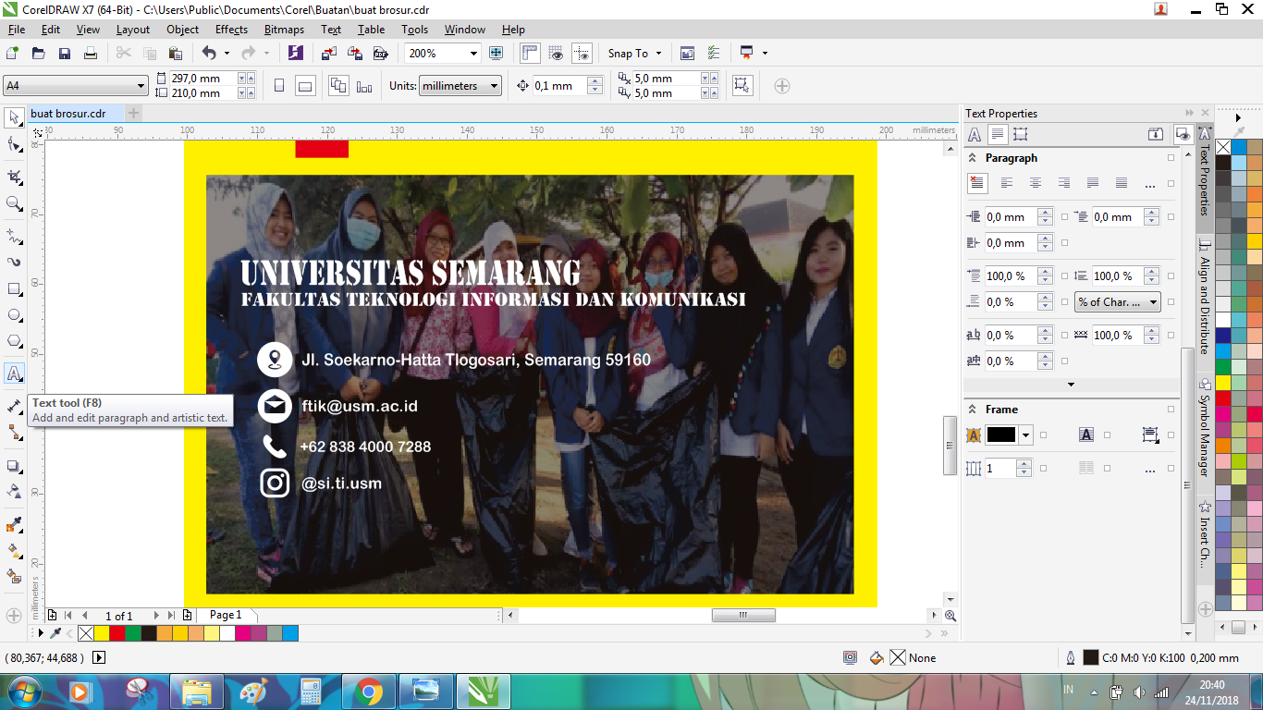1263x710 pixels.
Task: Click the Page 1 tab
Action: (x=226, y=615)
